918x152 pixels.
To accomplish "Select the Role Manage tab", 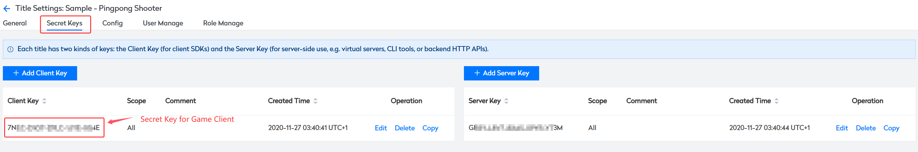I will tap(223, 23).
